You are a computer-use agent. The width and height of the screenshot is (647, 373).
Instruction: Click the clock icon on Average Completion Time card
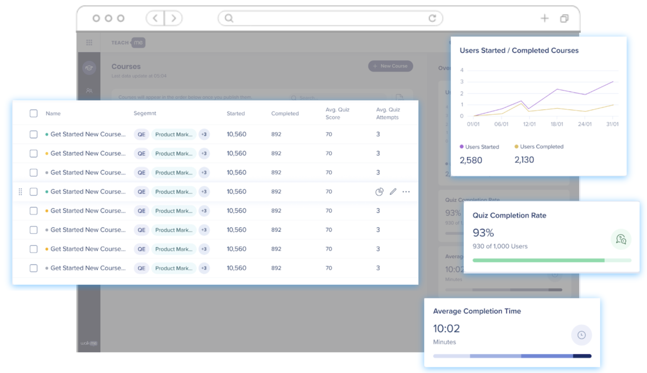pos(581,335)
